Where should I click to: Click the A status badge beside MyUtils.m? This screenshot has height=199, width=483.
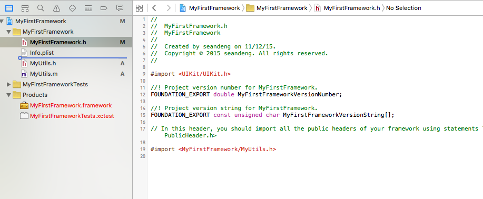coord(122,74)
